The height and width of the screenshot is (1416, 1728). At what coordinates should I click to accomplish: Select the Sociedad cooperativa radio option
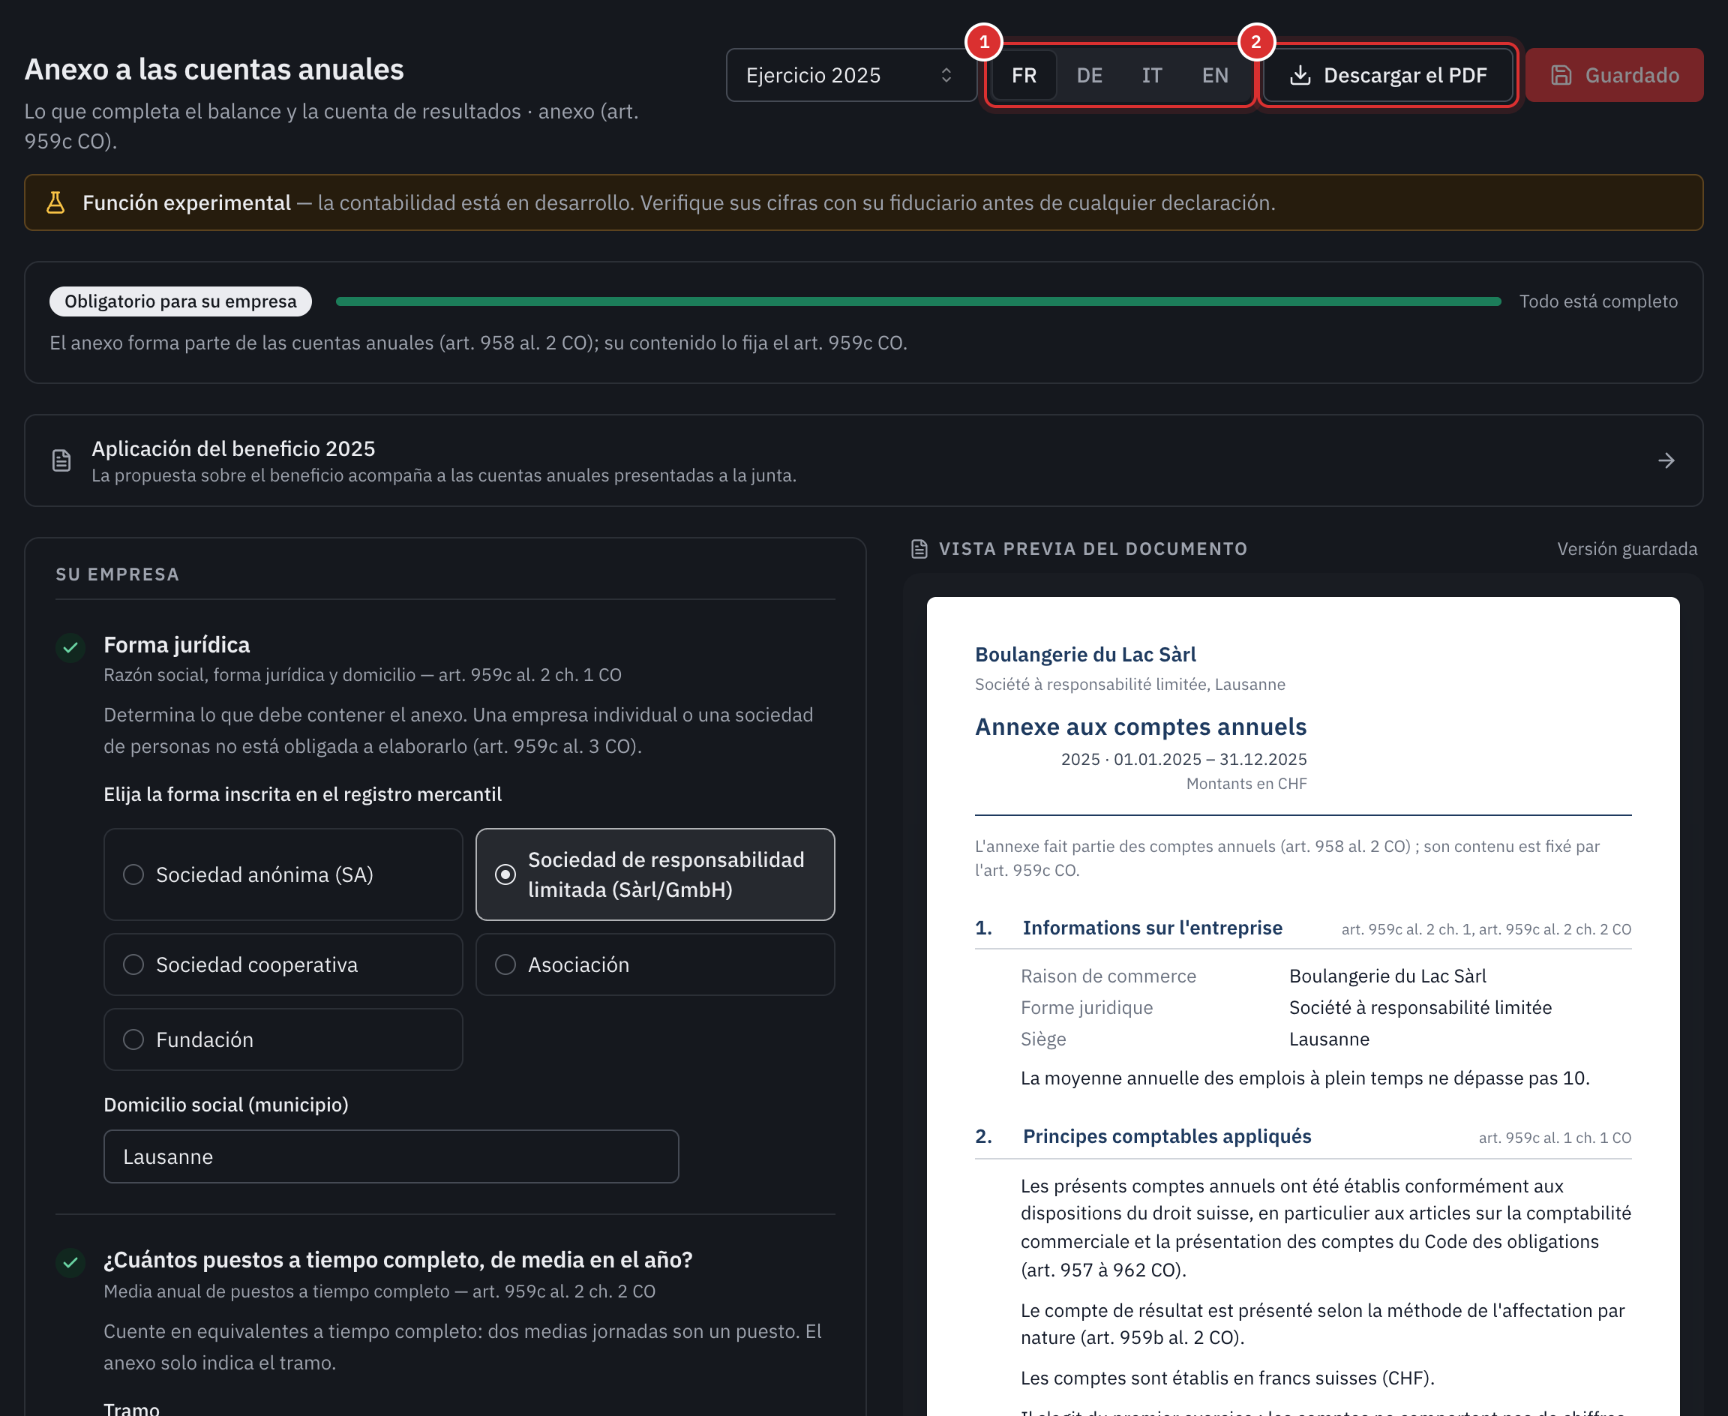[283, 964]
